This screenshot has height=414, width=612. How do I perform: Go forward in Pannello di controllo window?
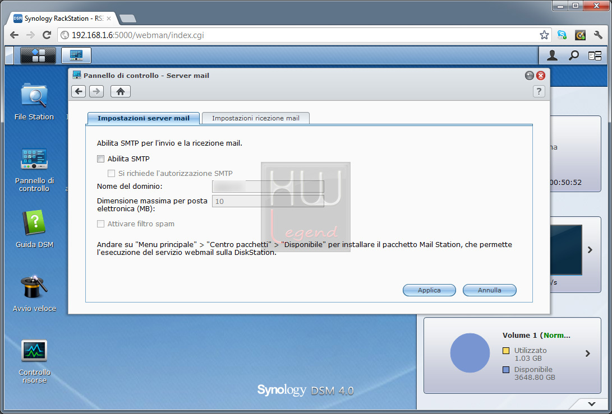coord(96,92)
